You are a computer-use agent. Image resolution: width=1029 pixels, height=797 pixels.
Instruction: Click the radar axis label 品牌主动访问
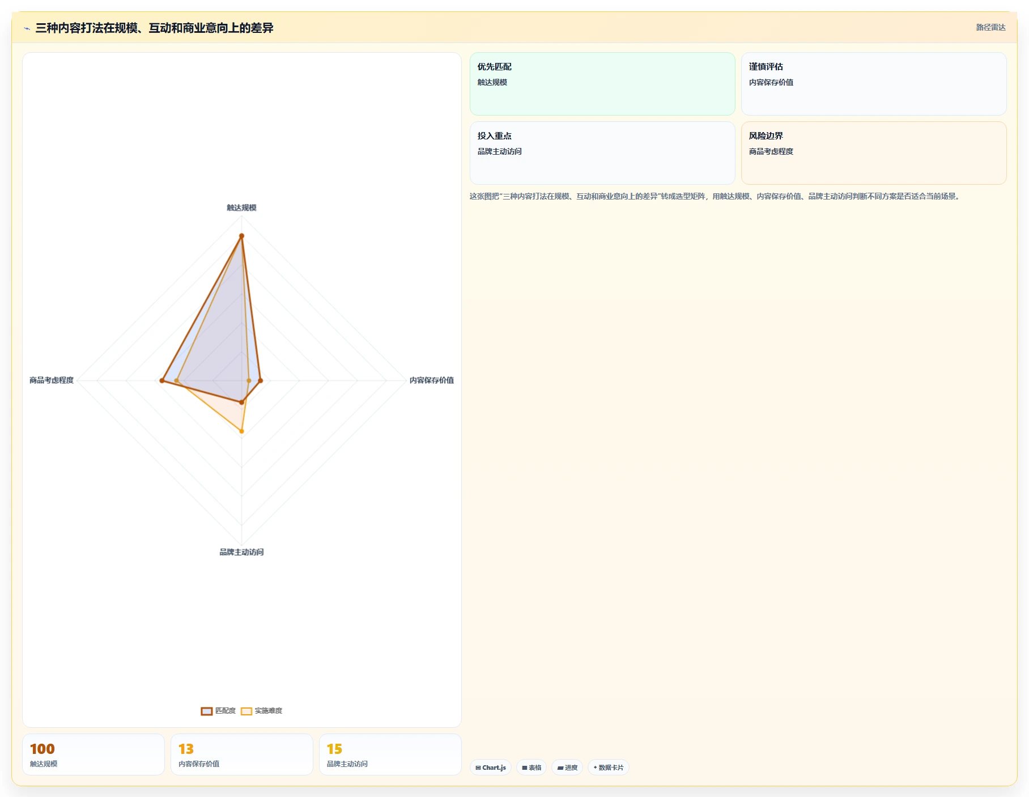coord(241,552)
